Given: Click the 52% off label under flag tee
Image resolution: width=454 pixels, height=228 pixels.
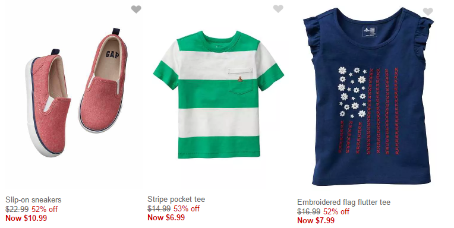Looking at the screenshot, I should 336,211.
